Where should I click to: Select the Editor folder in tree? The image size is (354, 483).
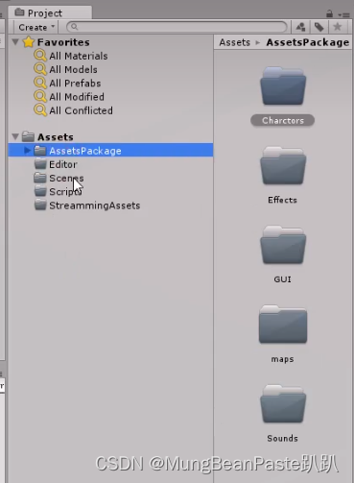[x=63, y=164]
